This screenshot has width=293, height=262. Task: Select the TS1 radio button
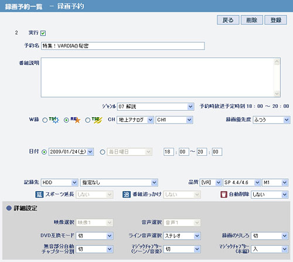click(x=45, y=120)
